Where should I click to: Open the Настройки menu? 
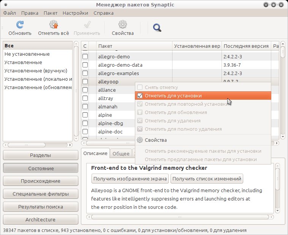[75, 13]
